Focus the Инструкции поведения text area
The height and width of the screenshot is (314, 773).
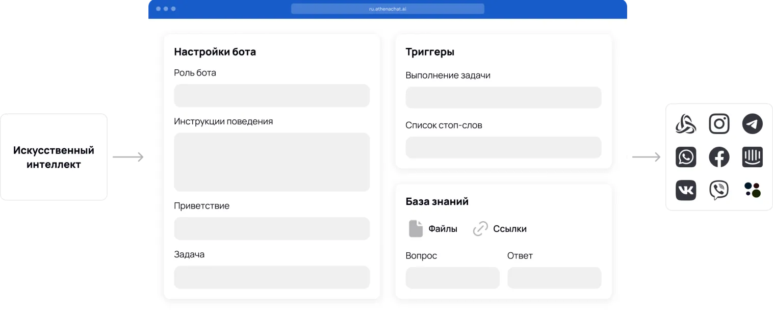click(x=272, y=162)
